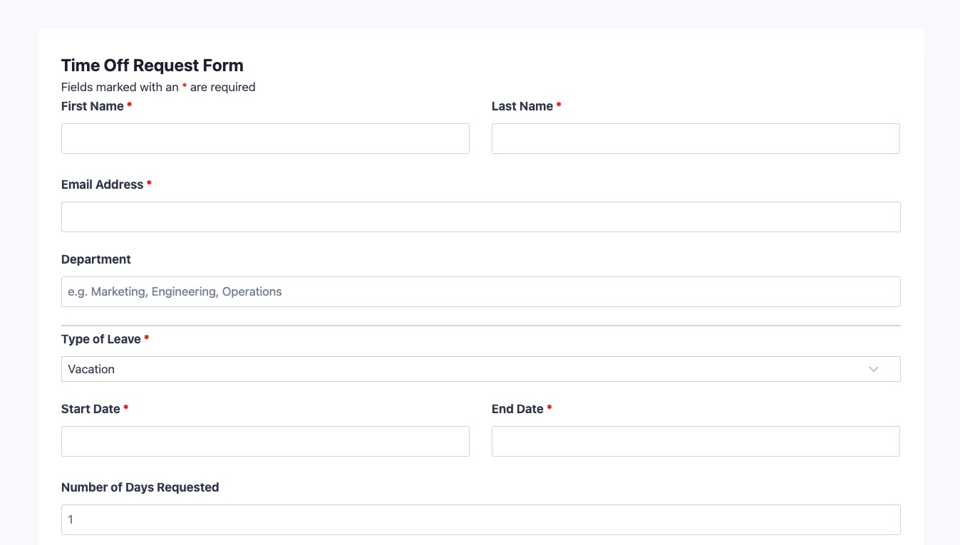Screen dimensions: 960x545
Task: Focus the Last Name text box
Action: pyautogui.click(x=696, y=139)
